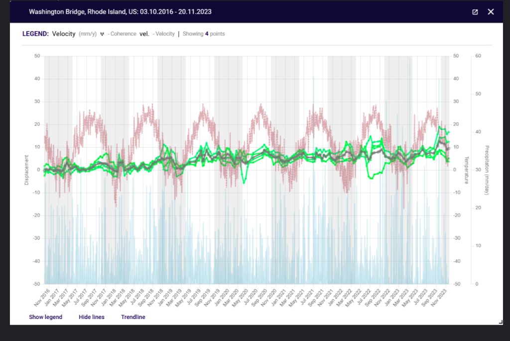Click the '60' precipitation axis value

coord(478,56)
